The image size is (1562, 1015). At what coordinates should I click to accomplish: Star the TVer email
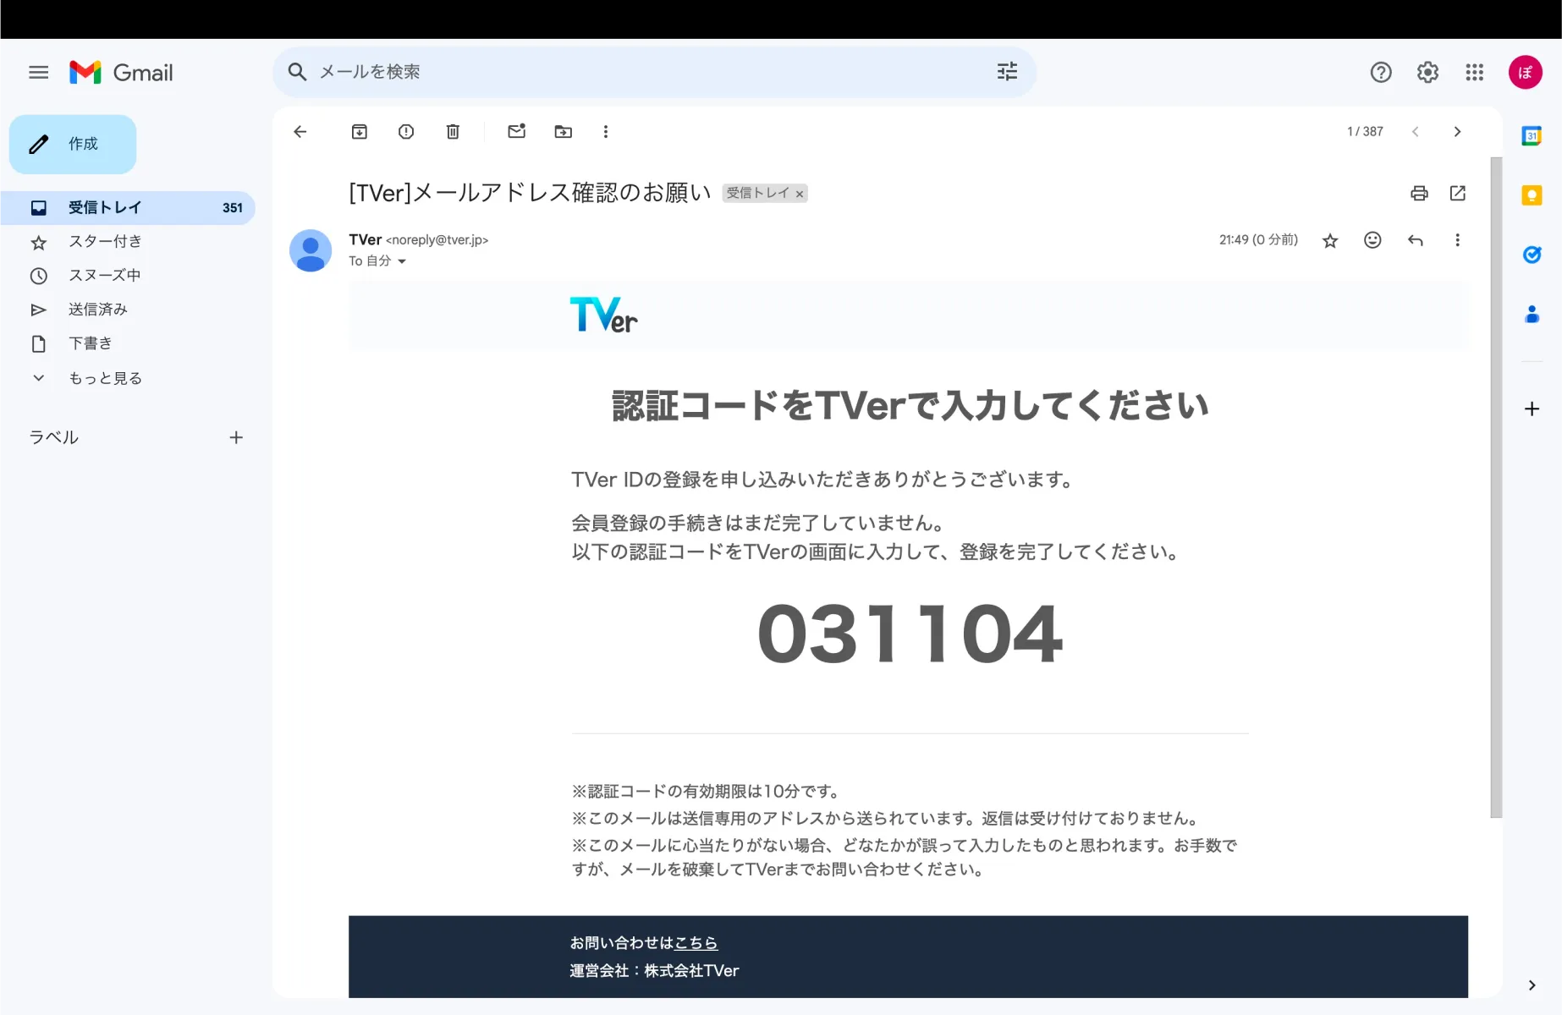[1329, 240]
